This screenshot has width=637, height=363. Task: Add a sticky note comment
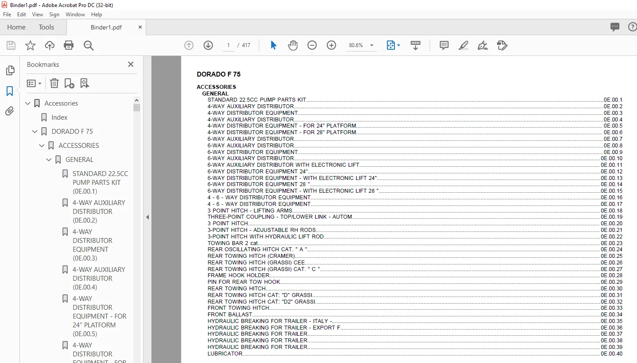444,45
